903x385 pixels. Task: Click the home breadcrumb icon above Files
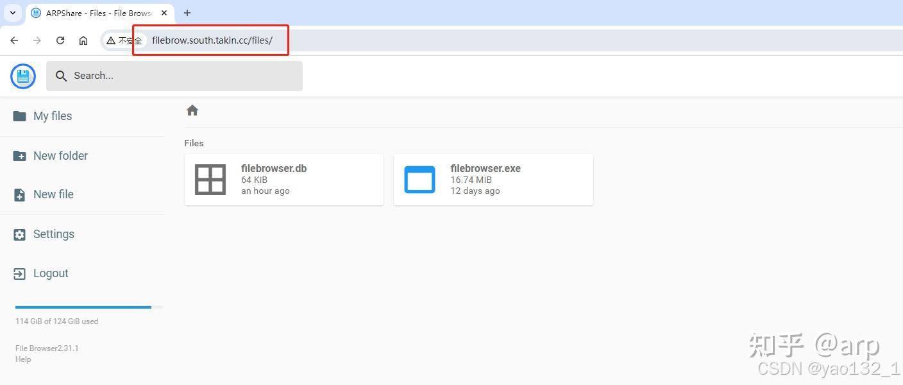coord(192,110)
